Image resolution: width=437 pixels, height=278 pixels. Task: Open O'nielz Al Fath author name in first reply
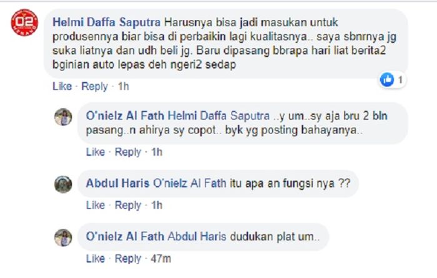[x=125, y=115]
